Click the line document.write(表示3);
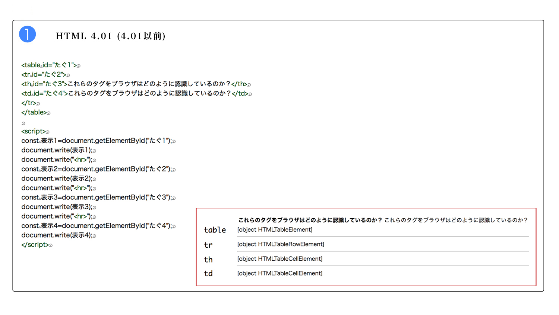The width and height of the screenshot is (559, 315). pos(59,207)
